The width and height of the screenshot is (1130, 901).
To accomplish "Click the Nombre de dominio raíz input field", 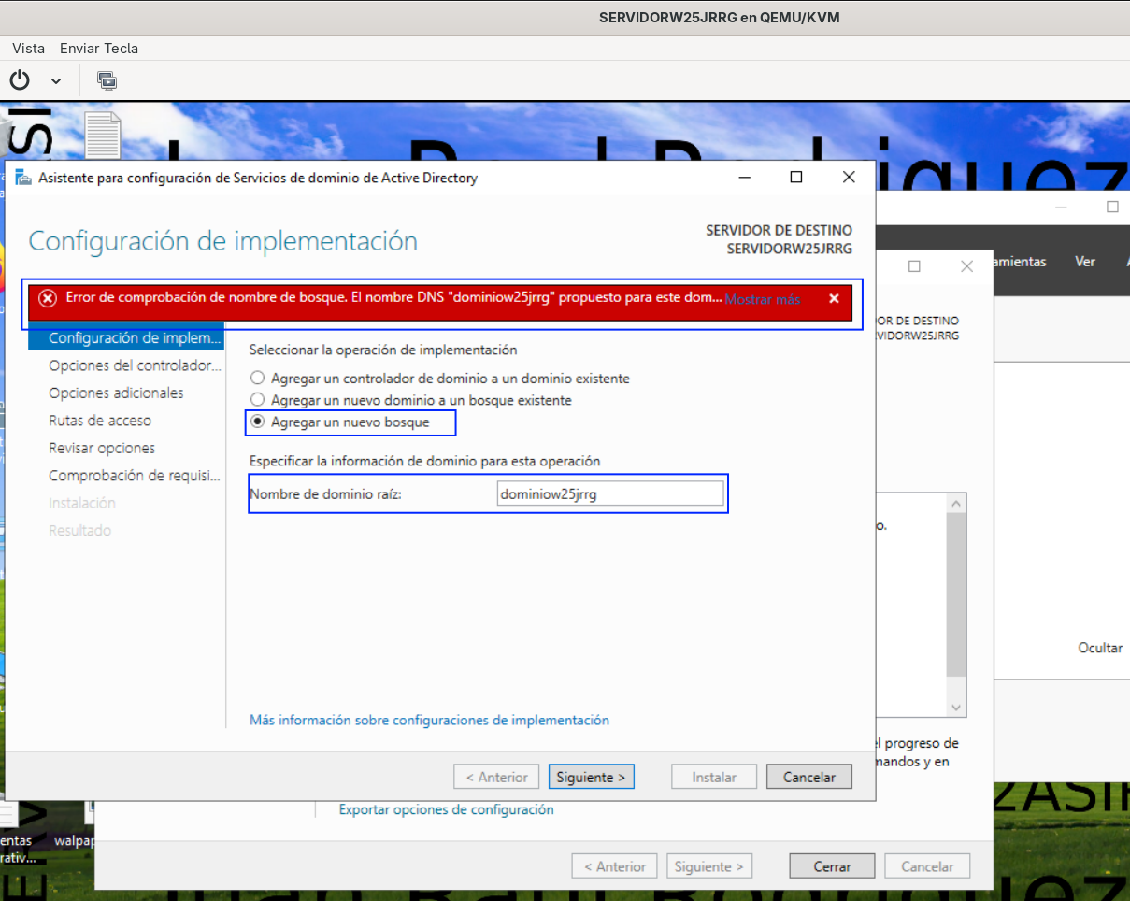I will coord(610,494).
